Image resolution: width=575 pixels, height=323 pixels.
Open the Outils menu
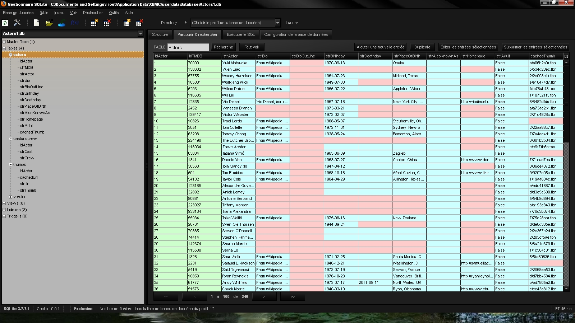(x=114, y=13)
